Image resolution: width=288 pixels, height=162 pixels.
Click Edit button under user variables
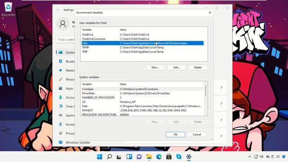coord(176,67)
